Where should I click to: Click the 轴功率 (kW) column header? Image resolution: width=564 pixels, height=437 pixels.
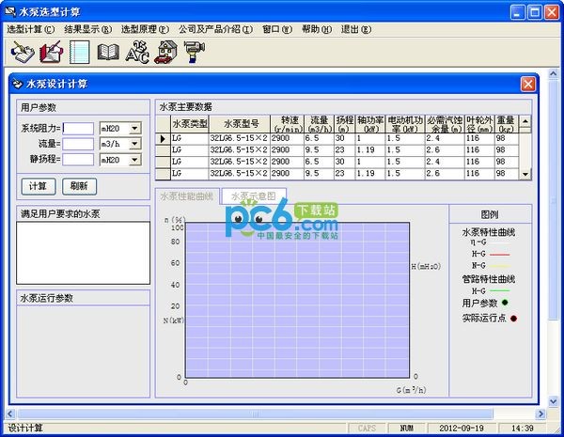(x=370, y=124)
